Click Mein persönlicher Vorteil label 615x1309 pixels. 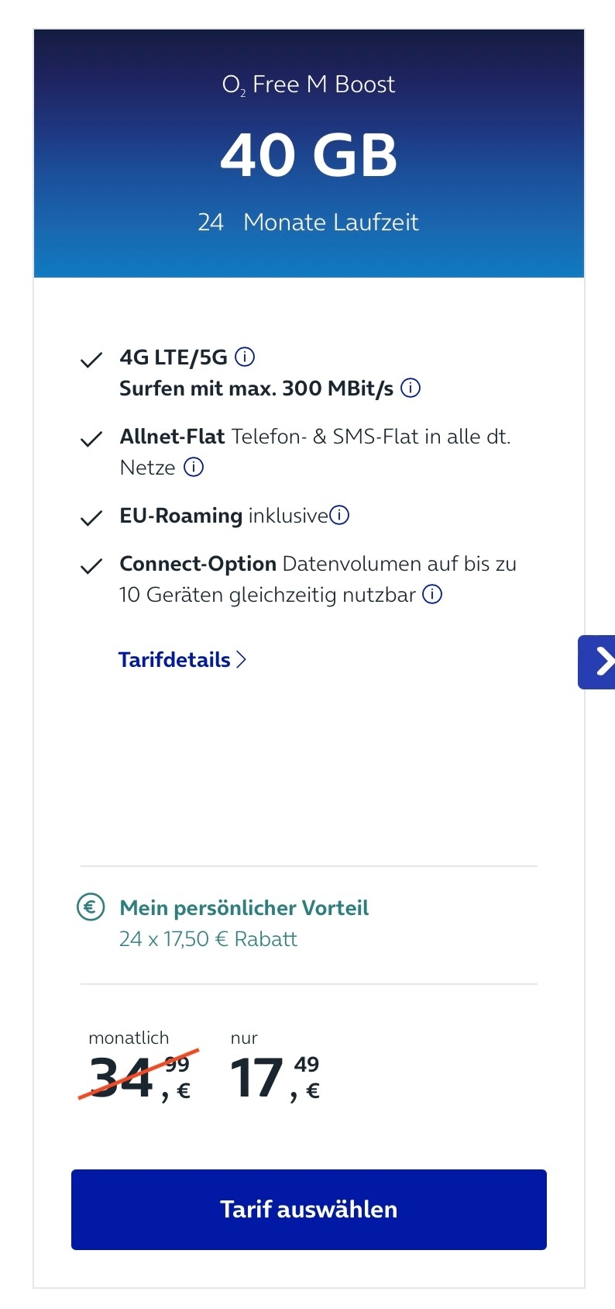coord(244,907)
